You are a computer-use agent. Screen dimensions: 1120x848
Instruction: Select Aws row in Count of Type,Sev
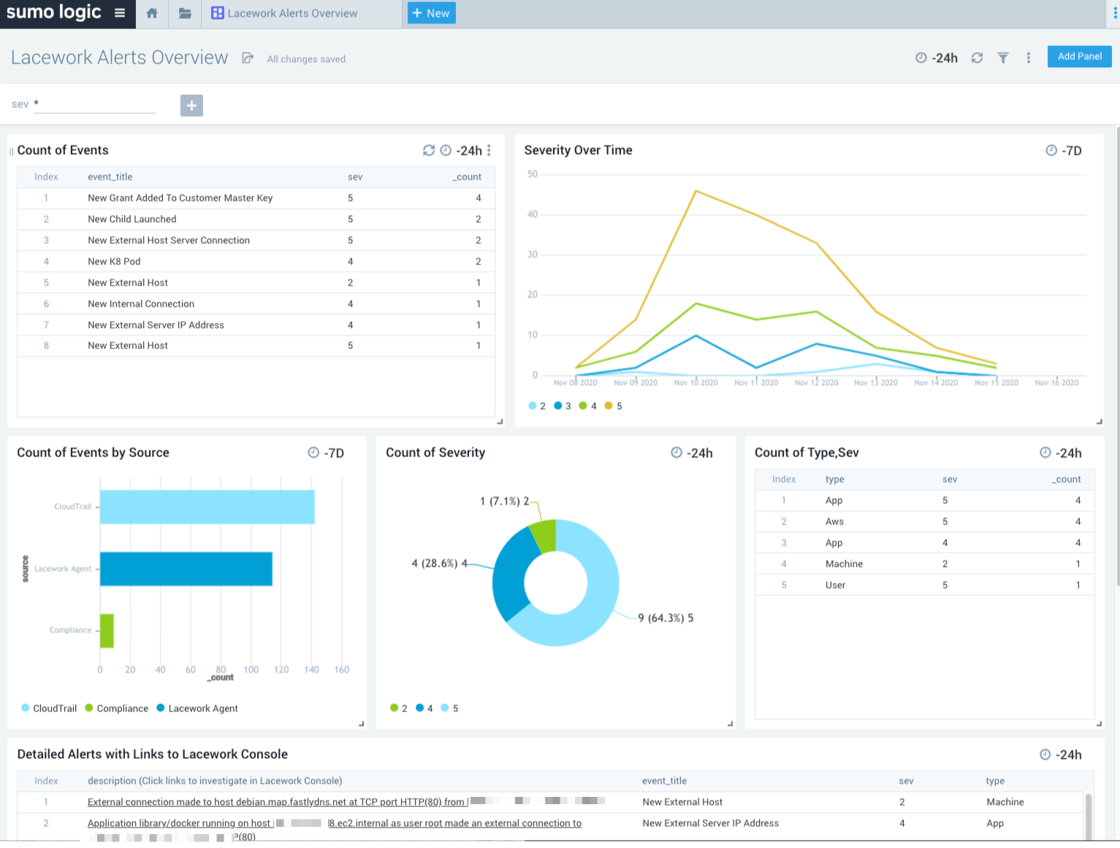pyautogui.click(x=924, y=522)
